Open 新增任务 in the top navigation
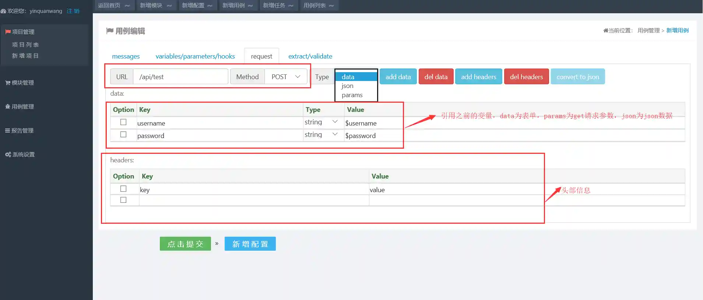Screen dimensions: 703x300 [278, 6]
